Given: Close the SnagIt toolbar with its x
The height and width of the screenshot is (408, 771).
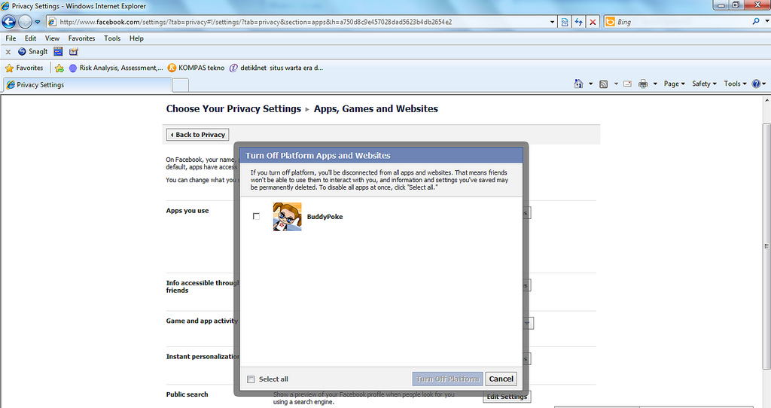Looking at the screenshot, I should click(x=8, y=52).
